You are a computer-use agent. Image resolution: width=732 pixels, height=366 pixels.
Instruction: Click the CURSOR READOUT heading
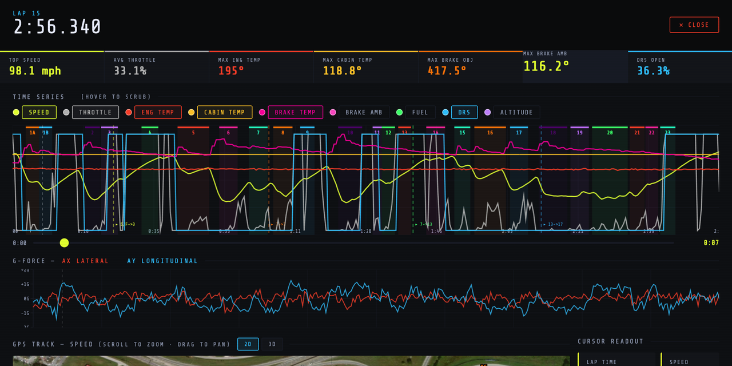pos(611,341)
